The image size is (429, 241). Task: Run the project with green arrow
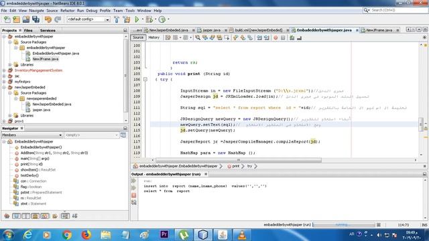(137, 19)
